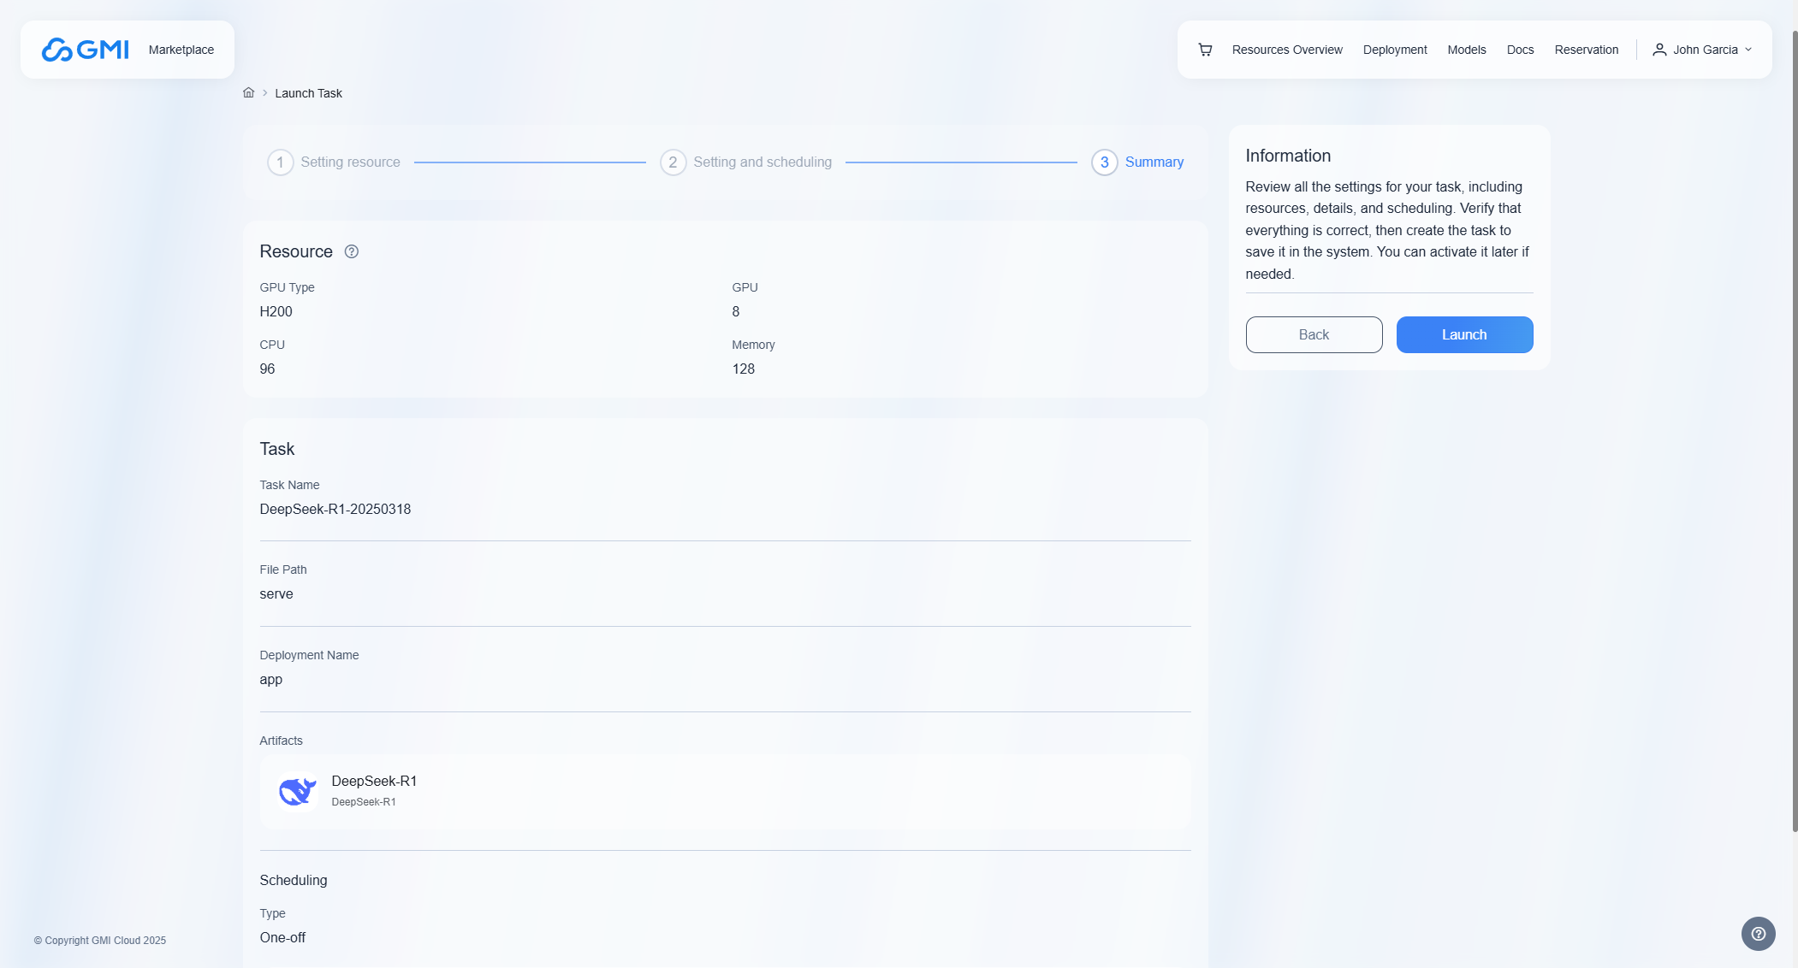The width and height of the screenshot is (1798, 968).
Task: Click the DeepSeek-R1 artifact card
Action: (x=725, y=791)
